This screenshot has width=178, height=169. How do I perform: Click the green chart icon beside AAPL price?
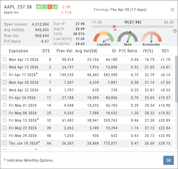(39, 7)
